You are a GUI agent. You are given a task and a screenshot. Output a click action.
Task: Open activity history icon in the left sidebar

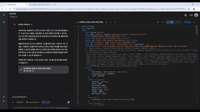[4, 97]
